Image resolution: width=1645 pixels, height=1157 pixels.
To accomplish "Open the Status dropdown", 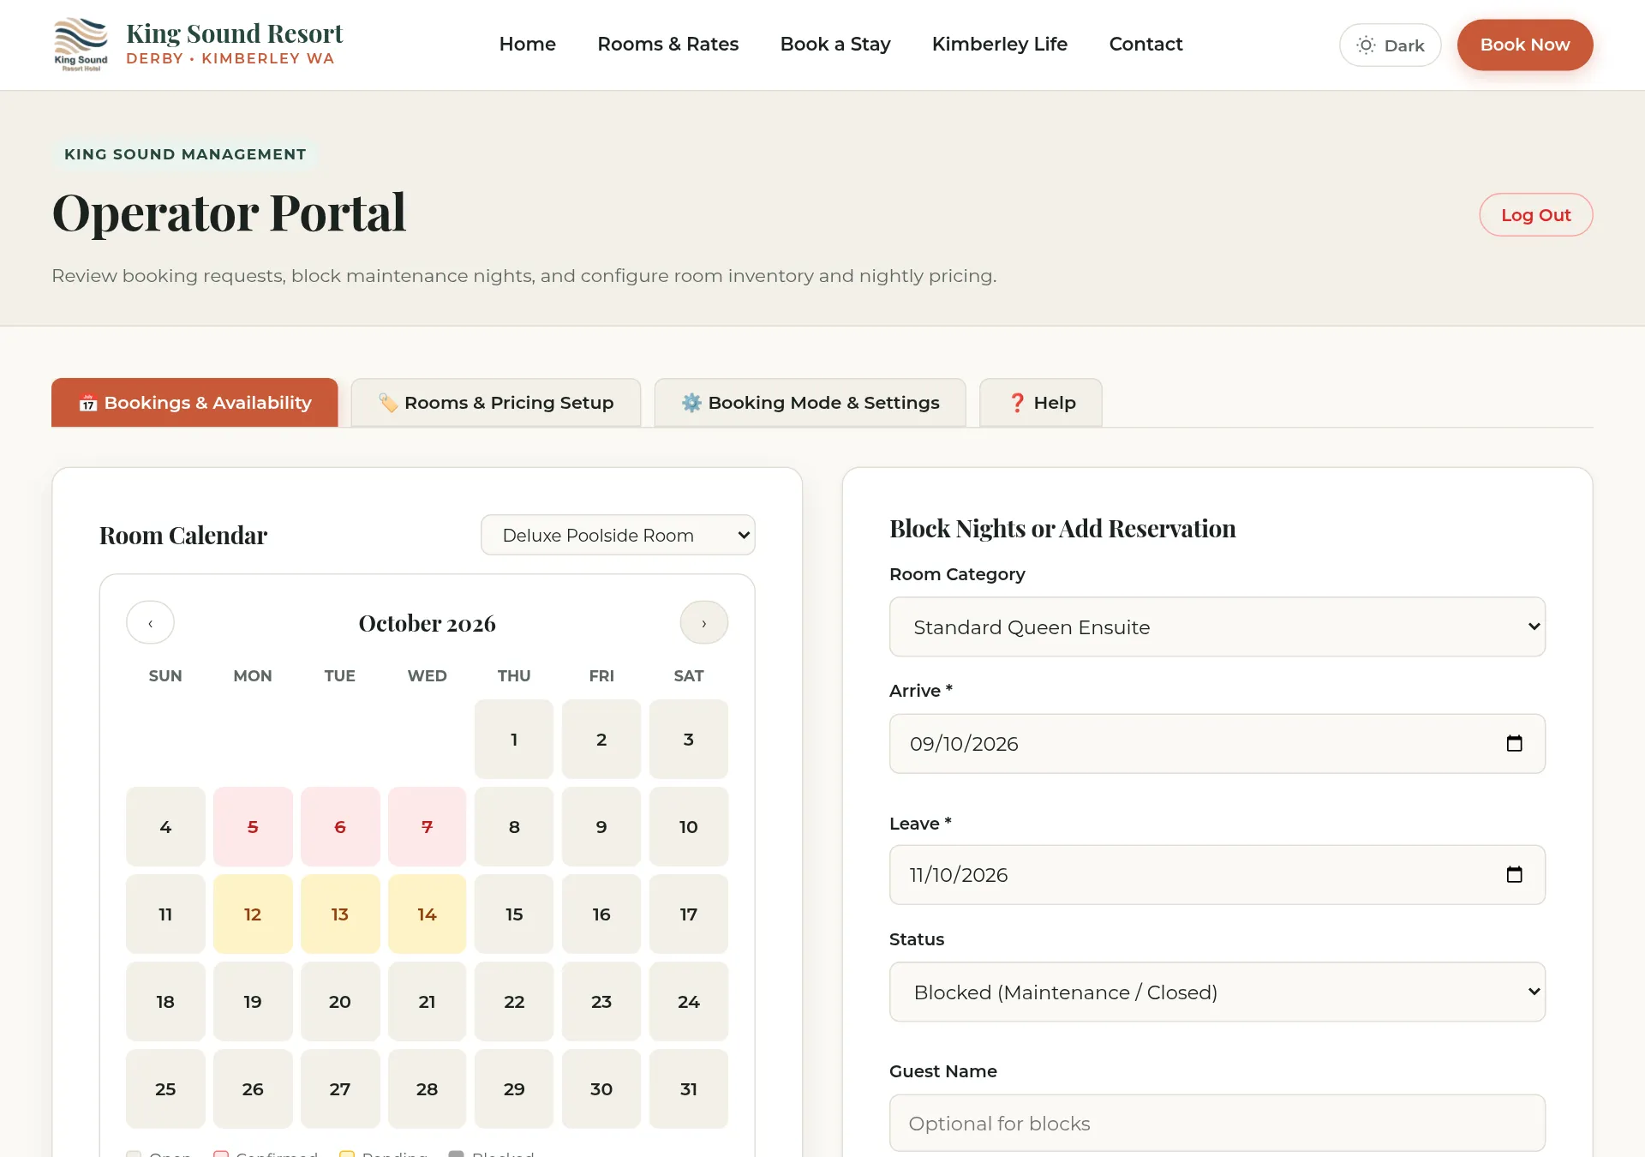I will pyautogui.click(x=1217, y=992).
